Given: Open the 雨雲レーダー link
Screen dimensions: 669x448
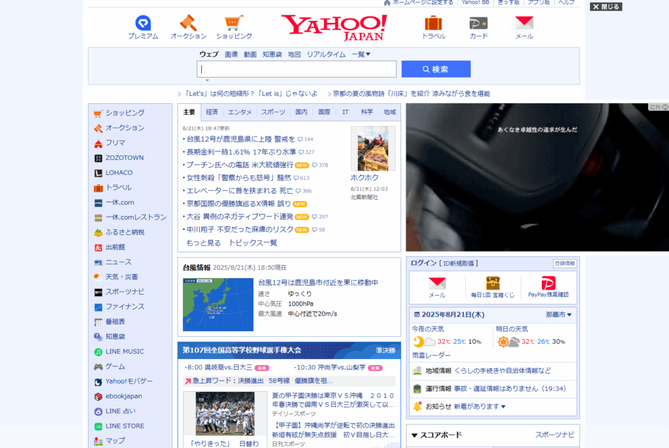Looking at the screenshot, I should 431,355.
